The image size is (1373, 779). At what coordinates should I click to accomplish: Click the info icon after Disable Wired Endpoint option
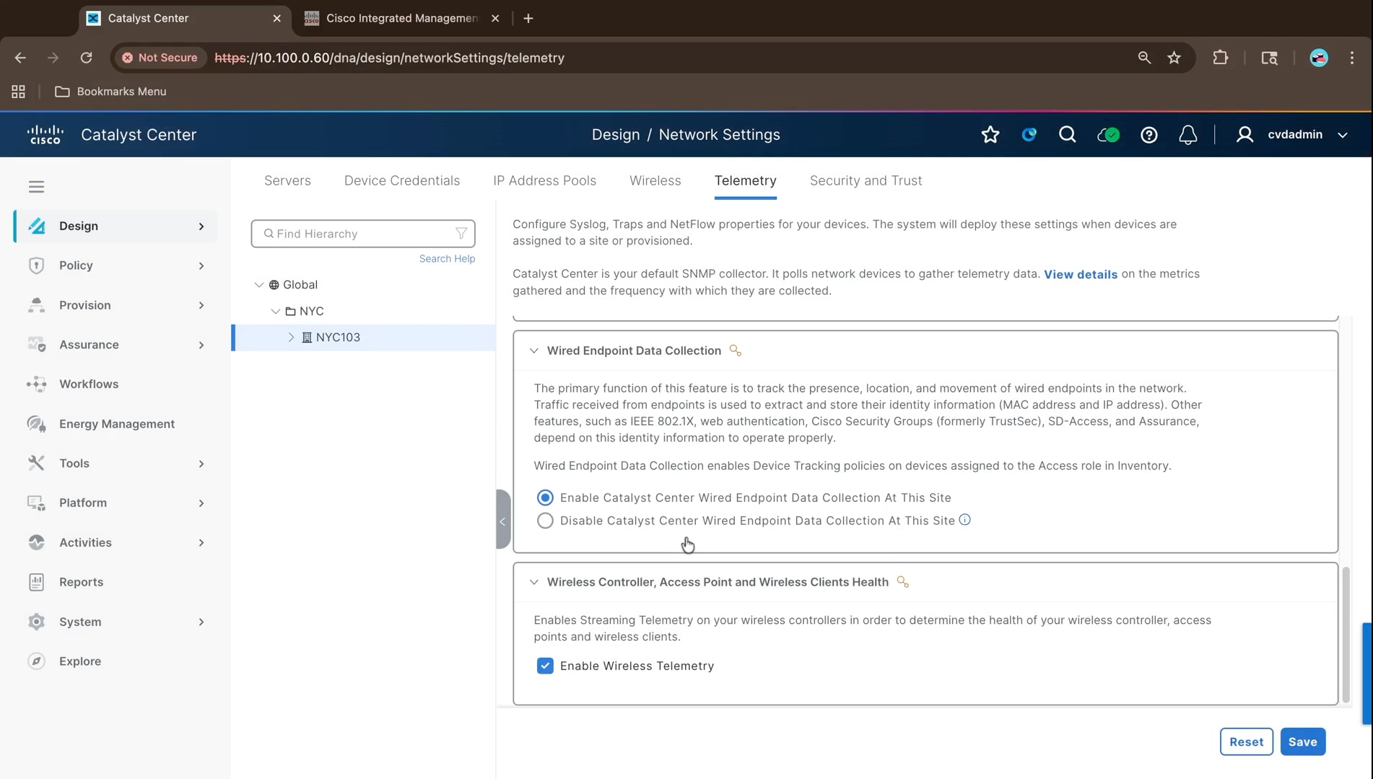965,520
